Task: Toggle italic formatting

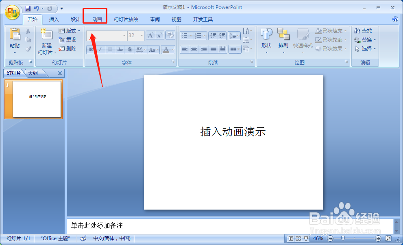Action: point(100,50)
